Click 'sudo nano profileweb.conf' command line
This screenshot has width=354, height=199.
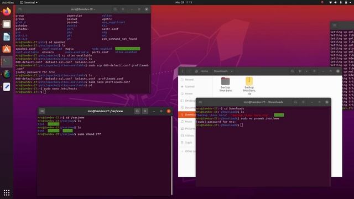click(110, 82)
